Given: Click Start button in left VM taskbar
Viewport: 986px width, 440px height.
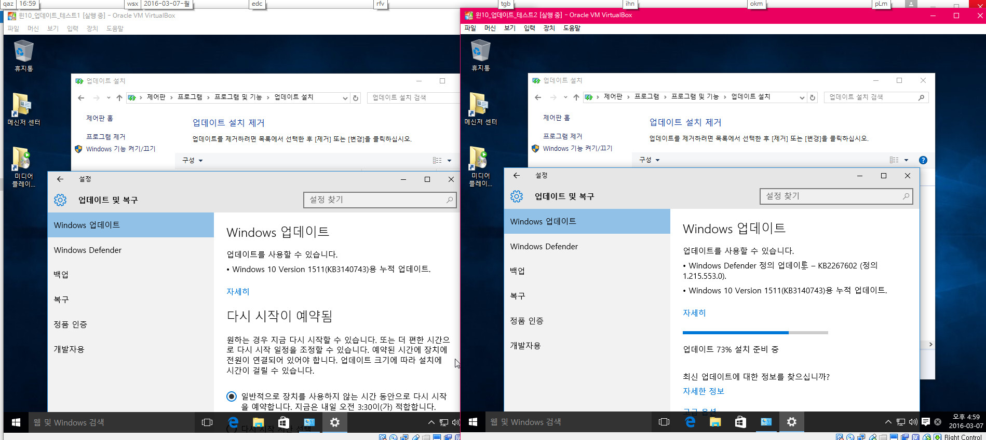Looking at the screenshot, I should point(16,422).
